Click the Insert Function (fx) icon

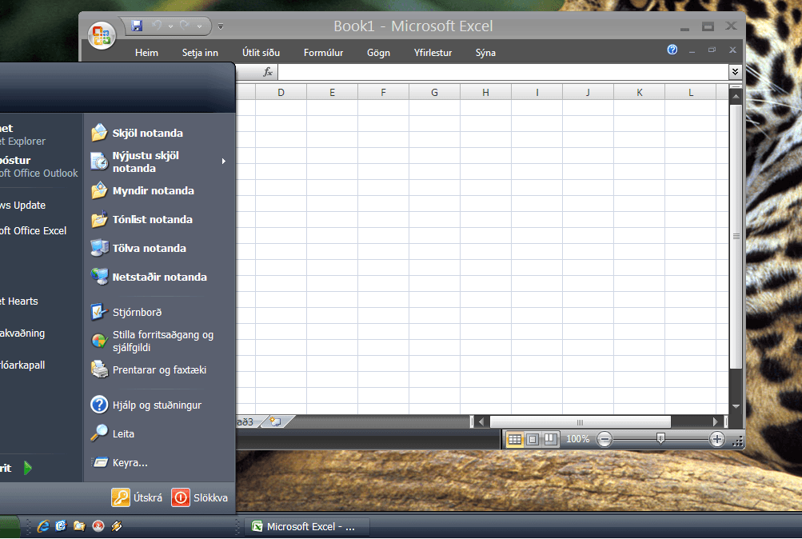[x=267, y=71]
